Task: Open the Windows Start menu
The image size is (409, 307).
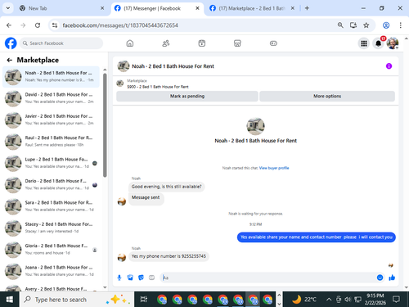Action: [10, 300]
